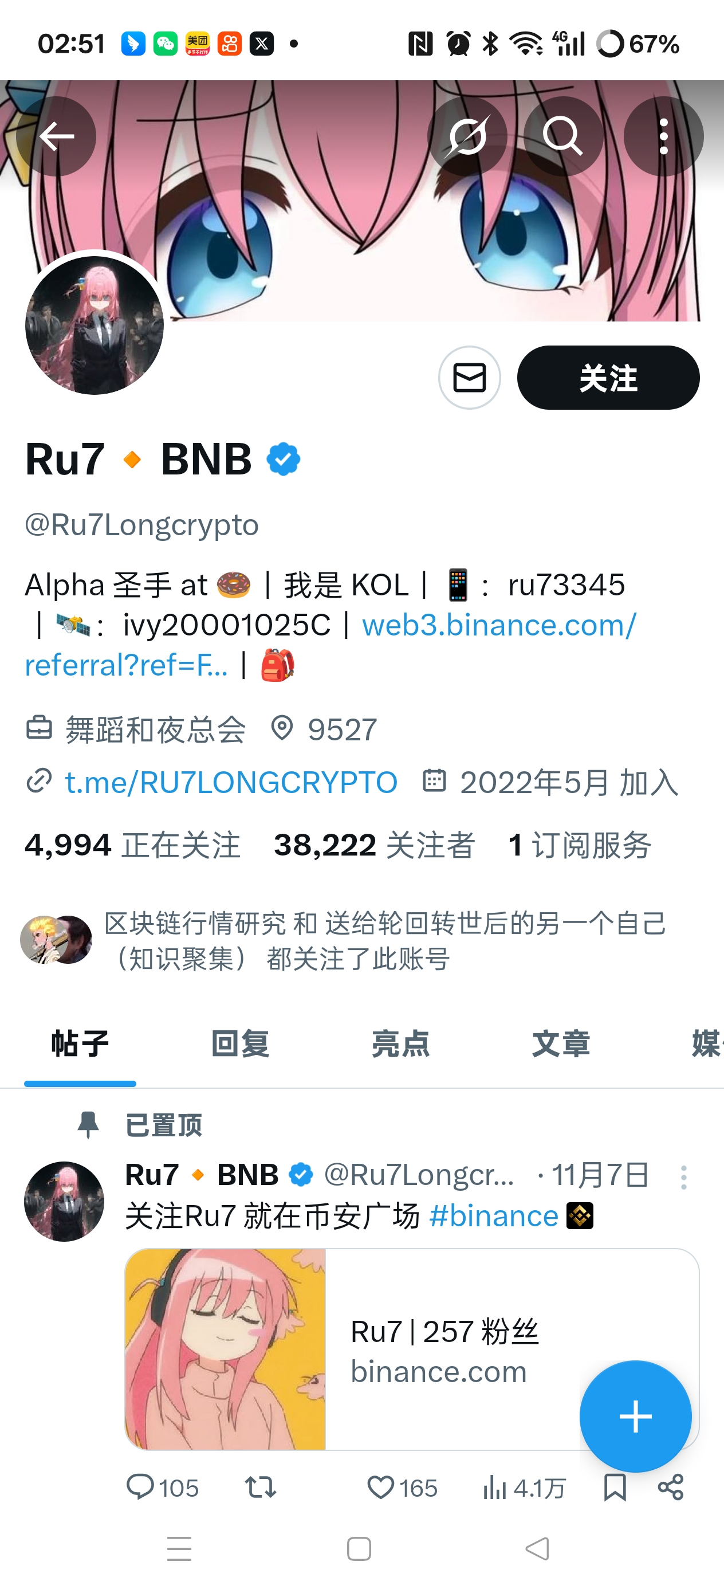This screenshot has width=724, height=1593.
Task: Switch to the 亮点 tab
Action: (x=400, y=1044)
